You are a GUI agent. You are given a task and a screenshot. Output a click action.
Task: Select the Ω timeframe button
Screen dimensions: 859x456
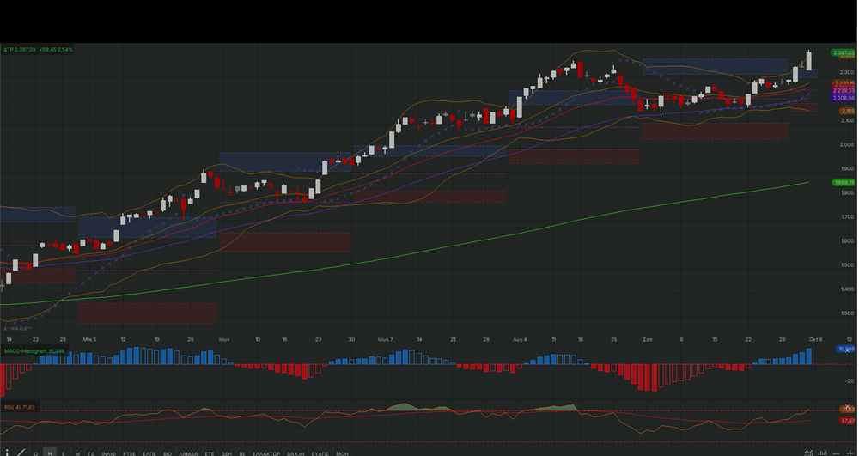35,453
